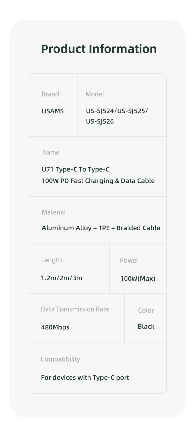Click the Power label
Screen dimensions: 195x428
tap(129, 260)
